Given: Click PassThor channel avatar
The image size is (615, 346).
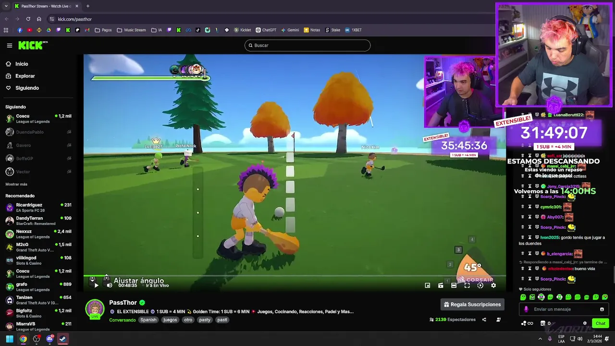Looking at the screenshot, I should 95,309.
